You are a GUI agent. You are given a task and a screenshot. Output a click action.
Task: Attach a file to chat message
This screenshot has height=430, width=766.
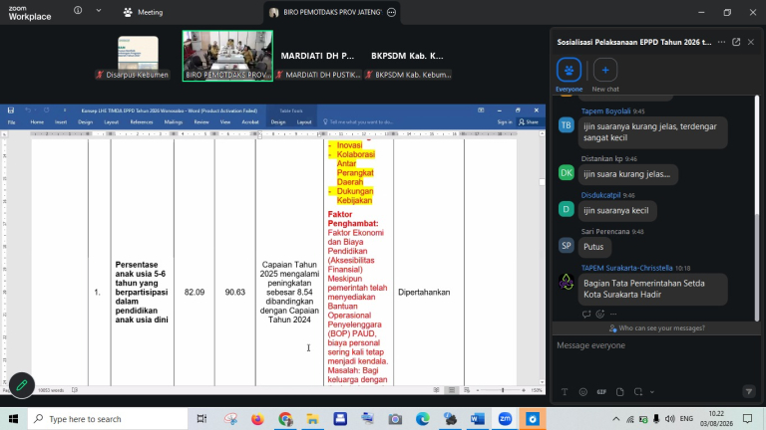(620, 392)
